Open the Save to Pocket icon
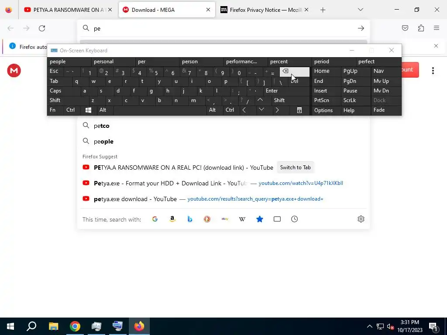 click(x=405, y=28)
